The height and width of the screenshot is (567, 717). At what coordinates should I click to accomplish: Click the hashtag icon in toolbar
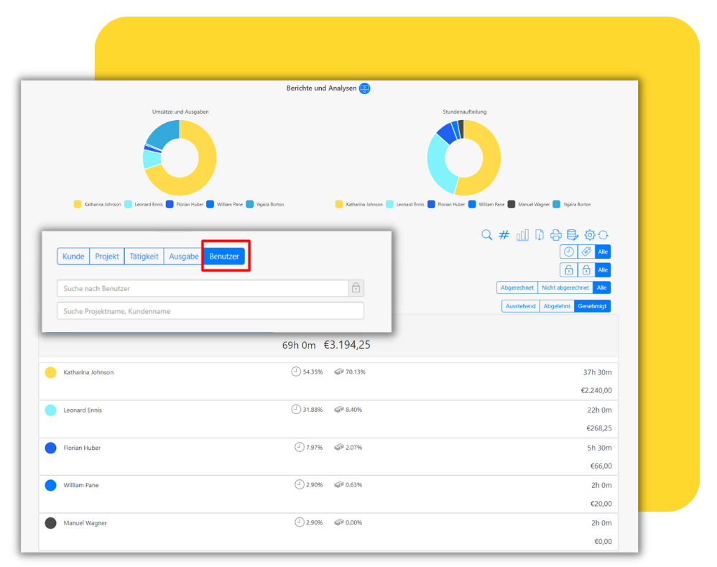point(504,235)
